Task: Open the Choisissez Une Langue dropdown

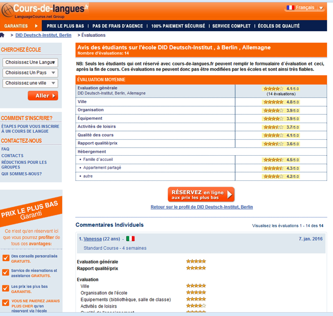Action: 30,62
